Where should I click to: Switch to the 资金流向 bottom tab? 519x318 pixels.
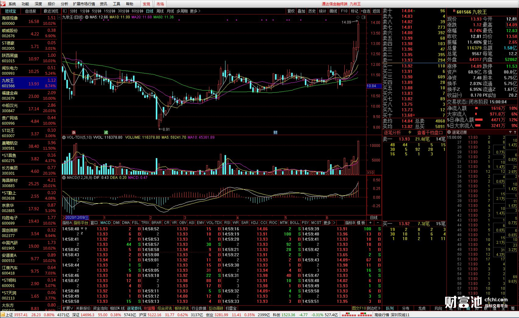click(100, 308)
